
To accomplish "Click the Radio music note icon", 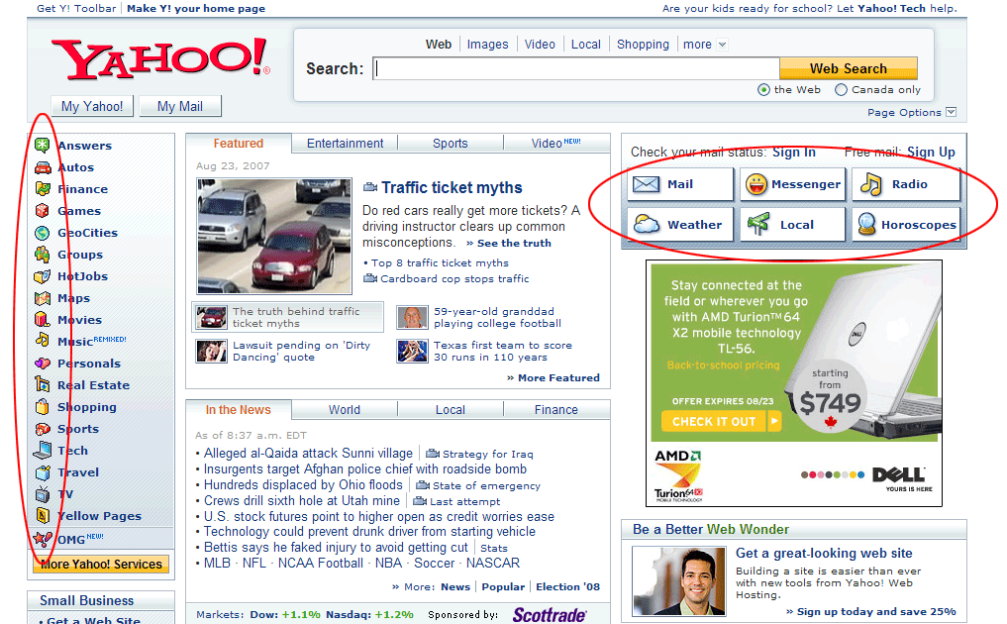I will pyautogui.click(x=870, y=184).
